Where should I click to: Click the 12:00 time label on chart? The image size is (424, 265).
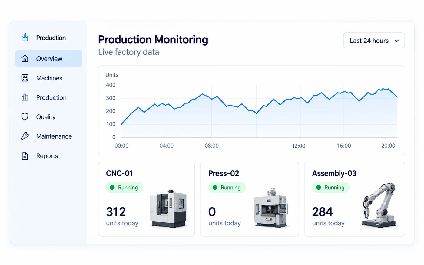299,146
